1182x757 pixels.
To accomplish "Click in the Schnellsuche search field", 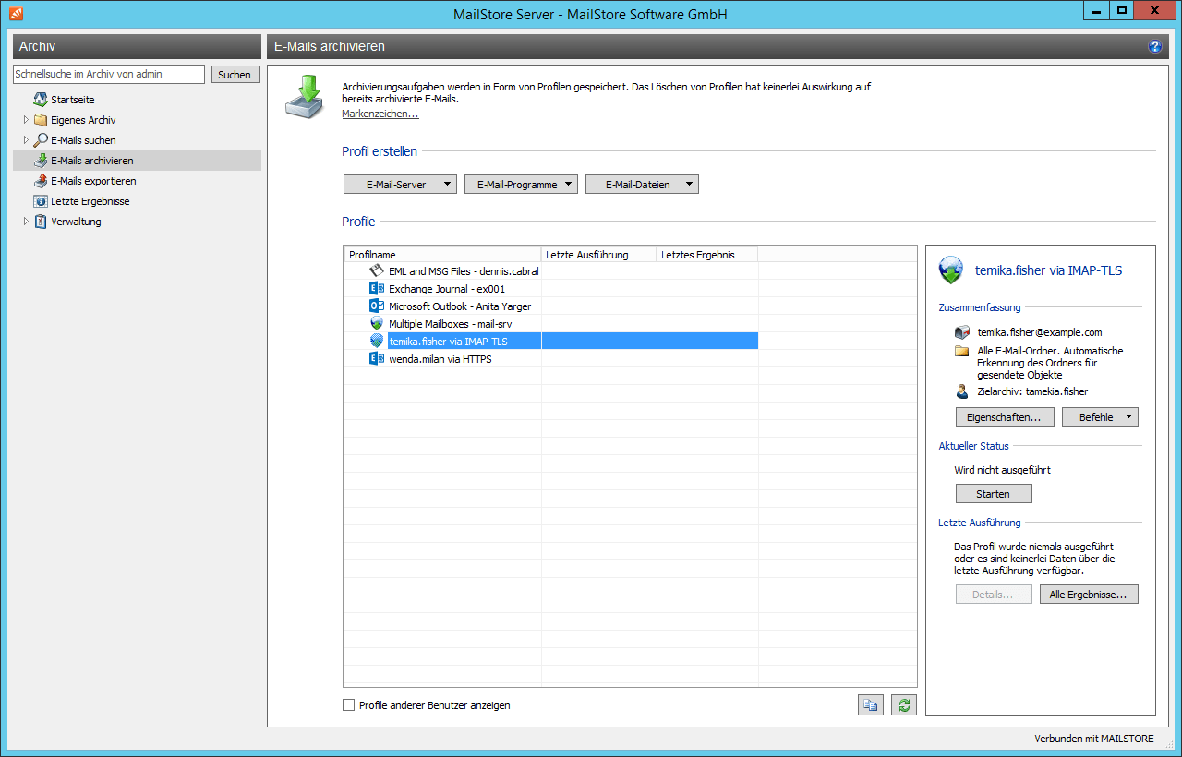I will (x=109, y=74).
